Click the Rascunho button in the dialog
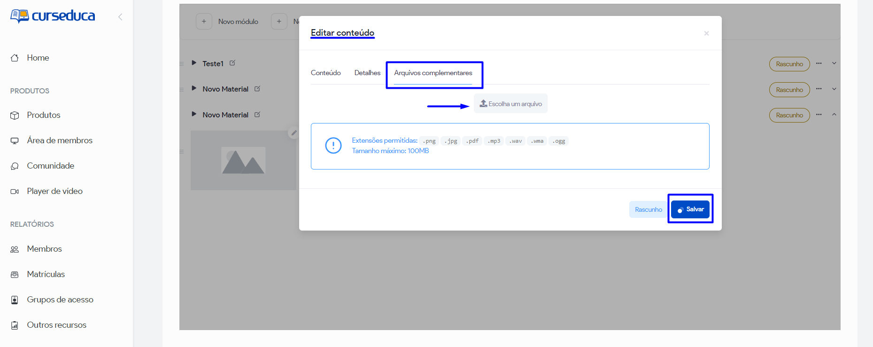 (x=648, y=209)
